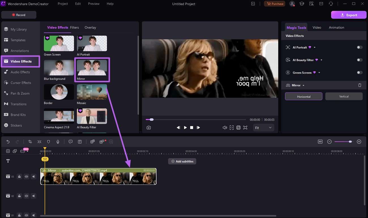This screenshot has height=218, width=368.
Task: Stop the preview playback
Action: 192,128
